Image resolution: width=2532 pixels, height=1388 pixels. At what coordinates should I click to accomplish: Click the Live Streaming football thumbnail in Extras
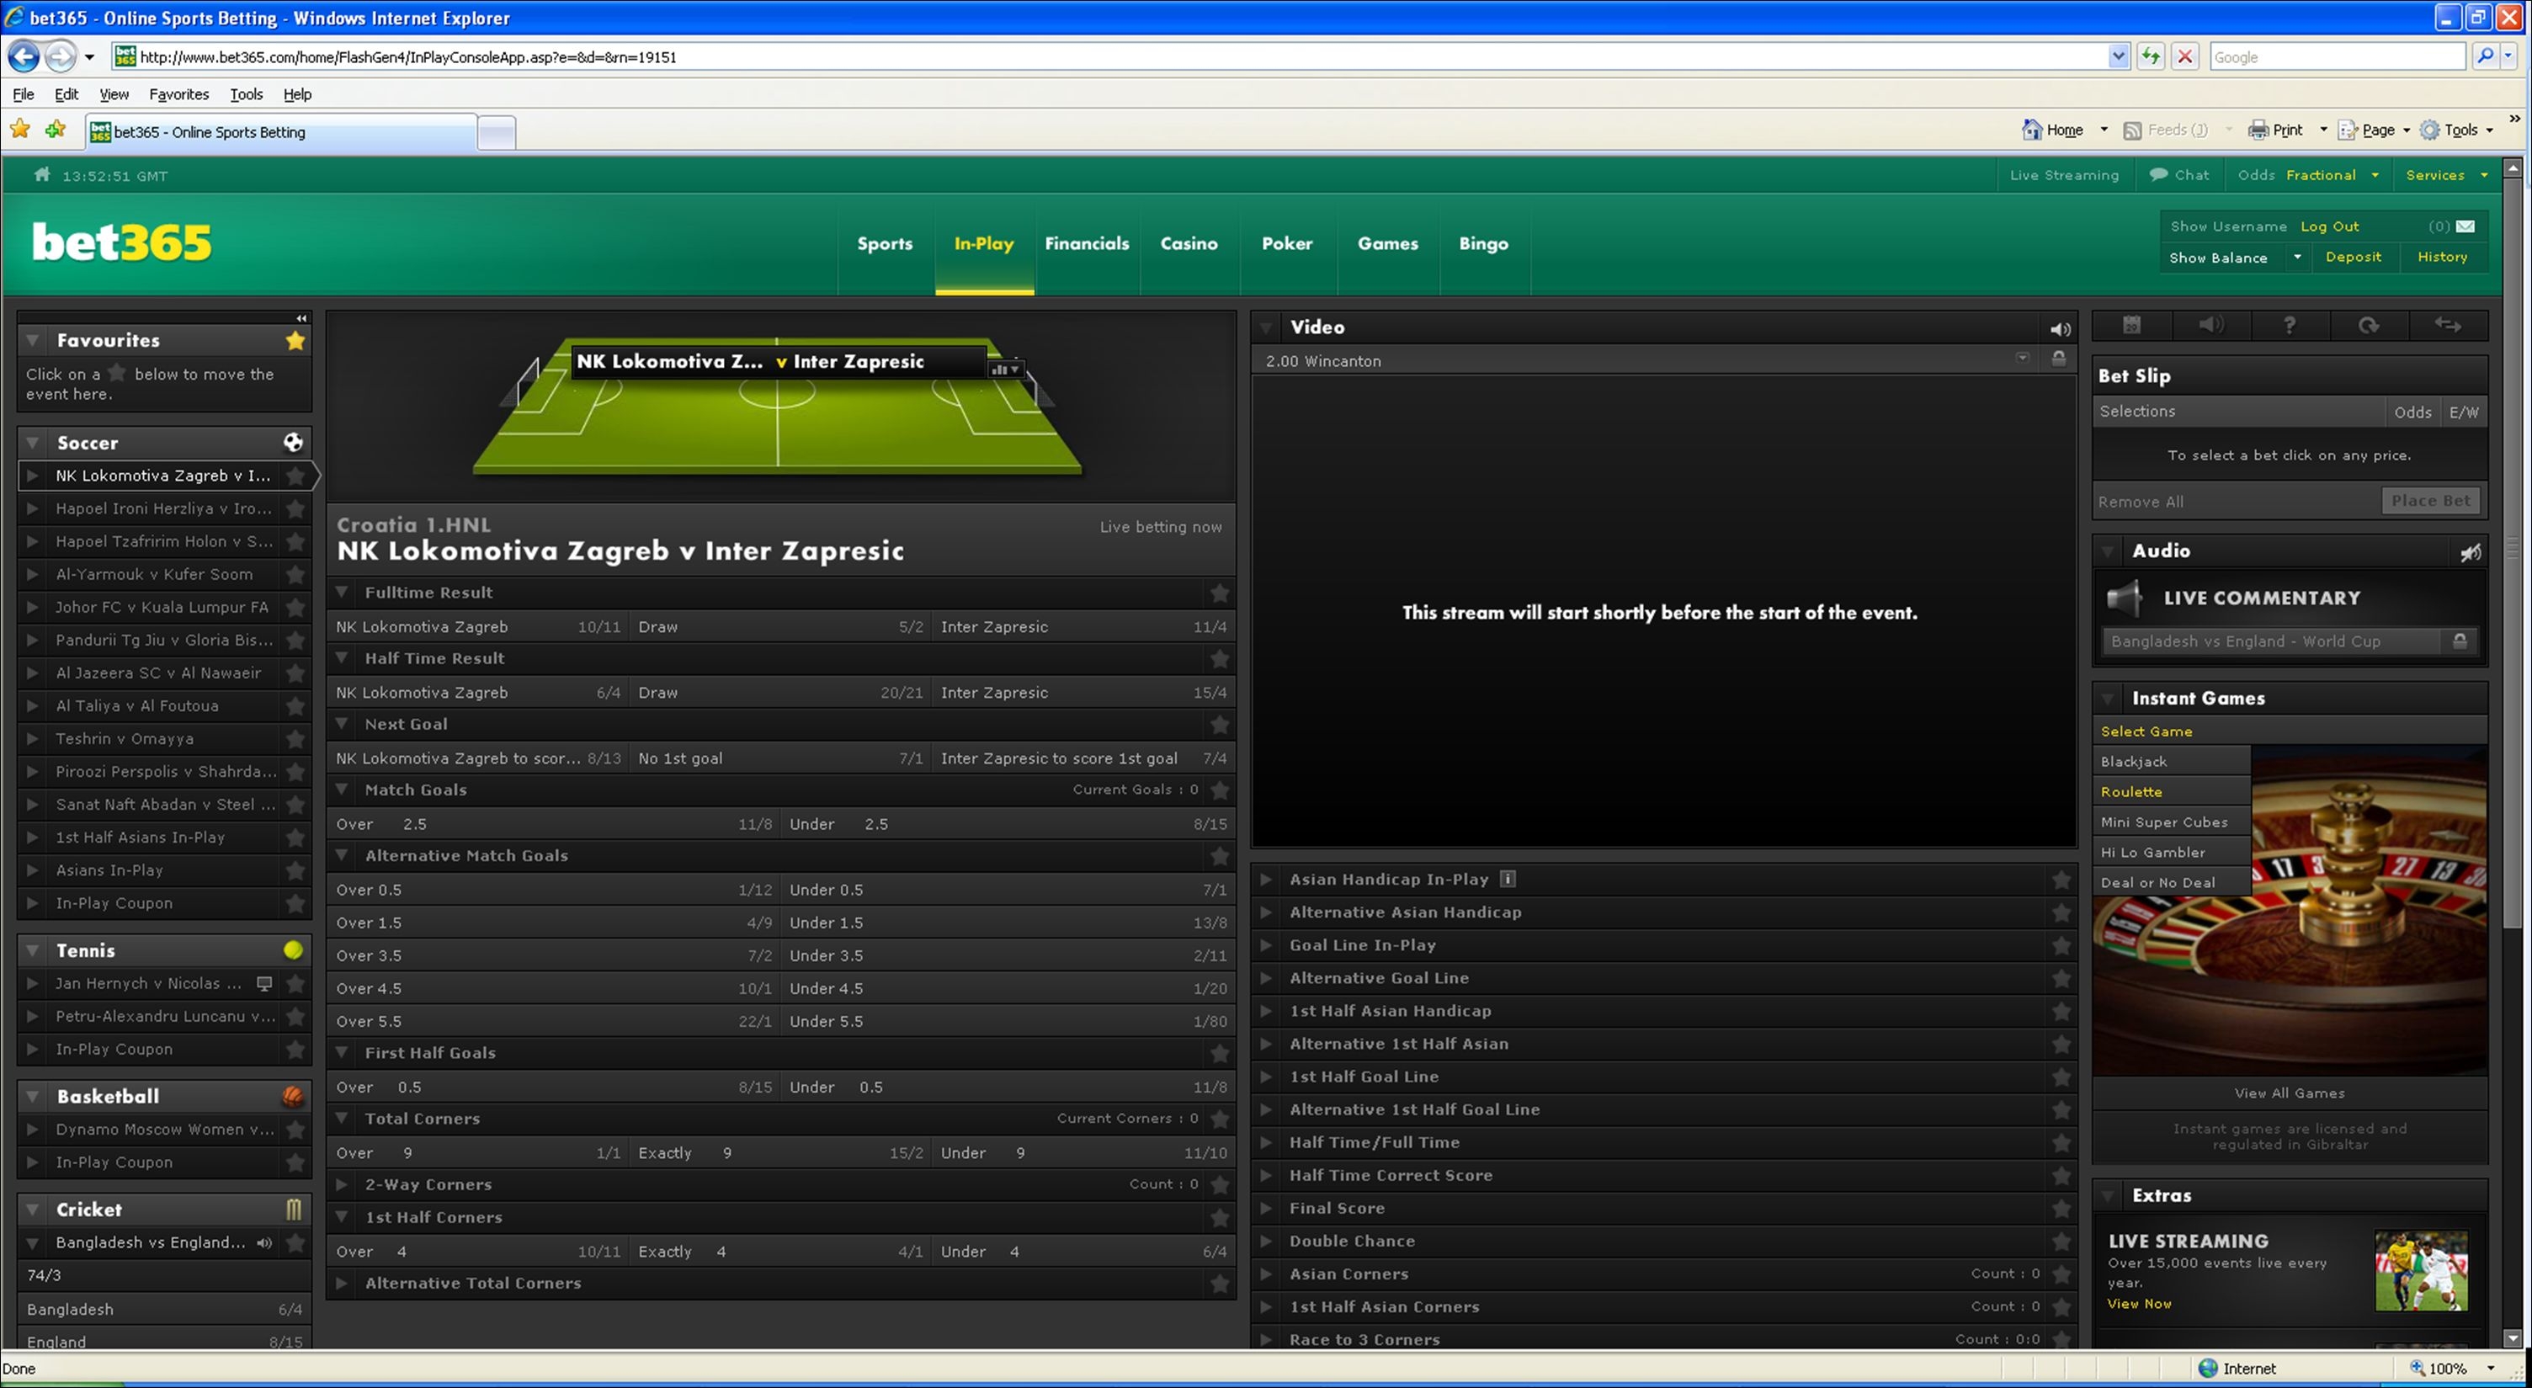coord(2421,1270)
